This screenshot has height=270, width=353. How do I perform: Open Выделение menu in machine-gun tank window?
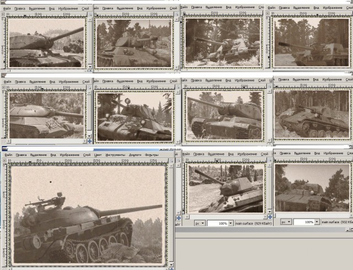pos(38,155)
